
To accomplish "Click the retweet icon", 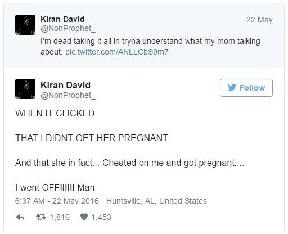I will coord(41,217).
